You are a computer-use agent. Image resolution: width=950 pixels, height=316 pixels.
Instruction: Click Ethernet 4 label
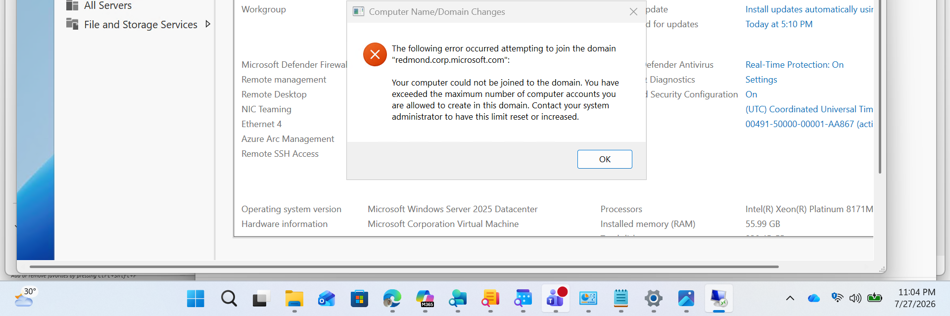pos(261,124)
